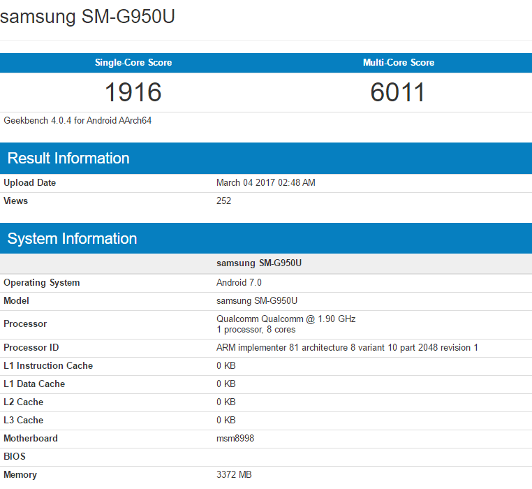The height and width of the screenshot is (489, 532).
Task: Click the Views count 252
Action: (x=223, y=201)
